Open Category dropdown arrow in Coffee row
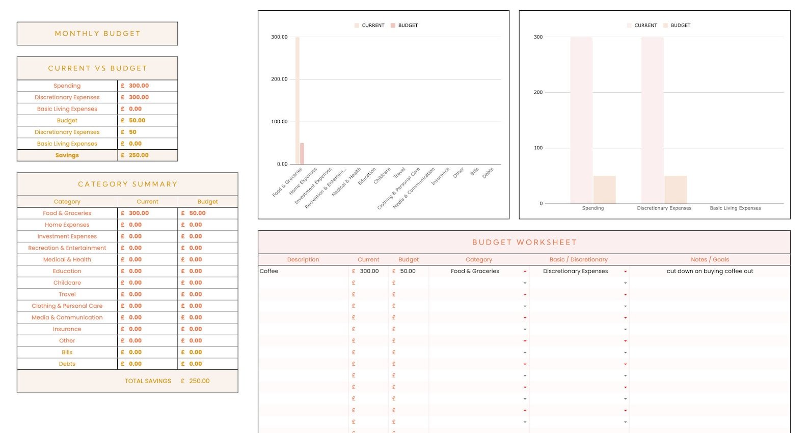 click(525, 272)
